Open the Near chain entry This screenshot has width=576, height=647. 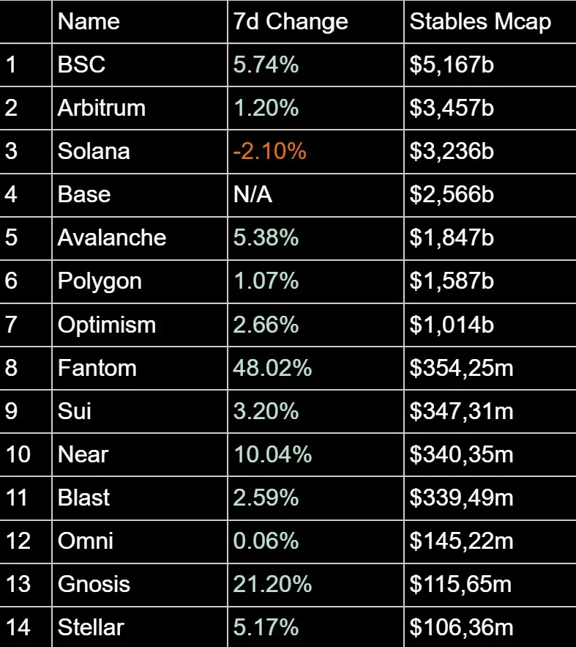tap(83, 454)
